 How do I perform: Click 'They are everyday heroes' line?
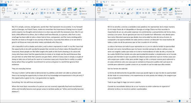pos(21,69)
